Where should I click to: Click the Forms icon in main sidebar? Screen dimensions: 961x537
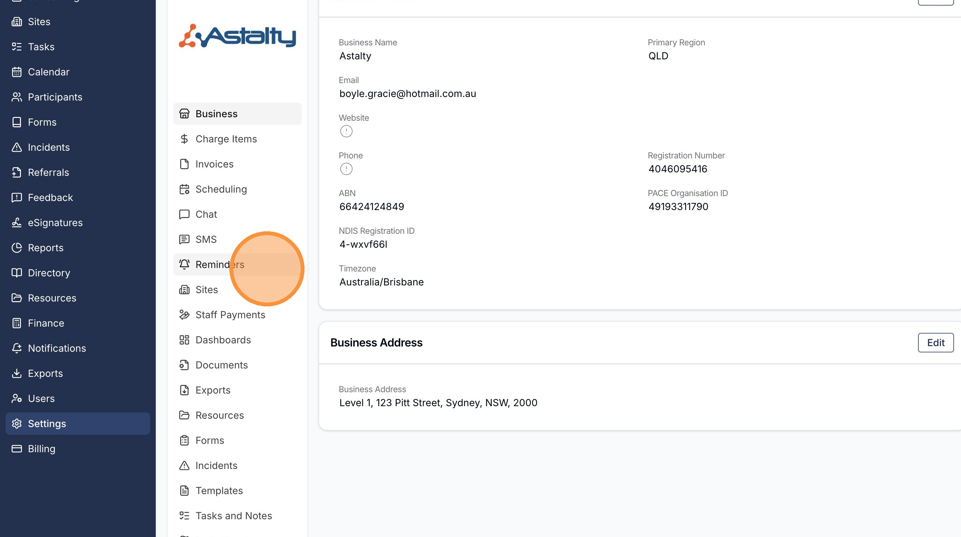pos(17,122)
